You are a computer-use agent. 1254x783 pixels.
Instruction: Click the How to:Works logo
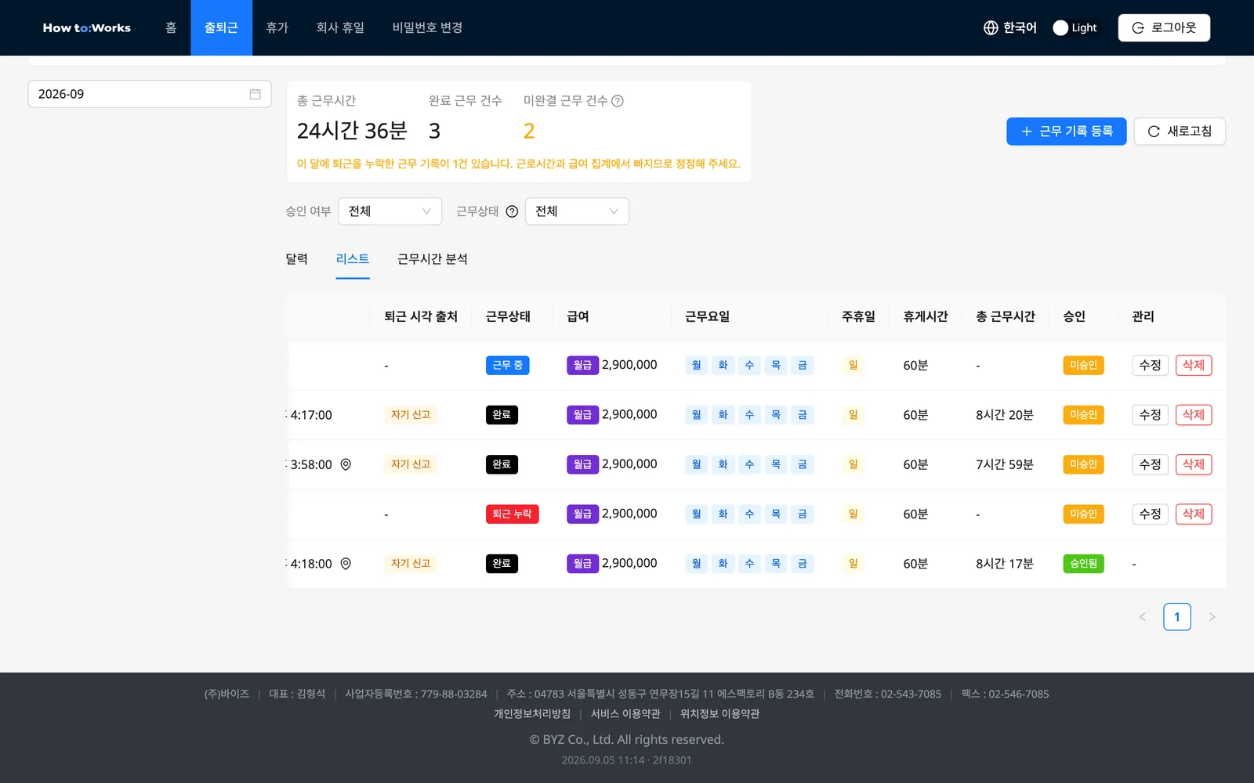coord(87,28)
